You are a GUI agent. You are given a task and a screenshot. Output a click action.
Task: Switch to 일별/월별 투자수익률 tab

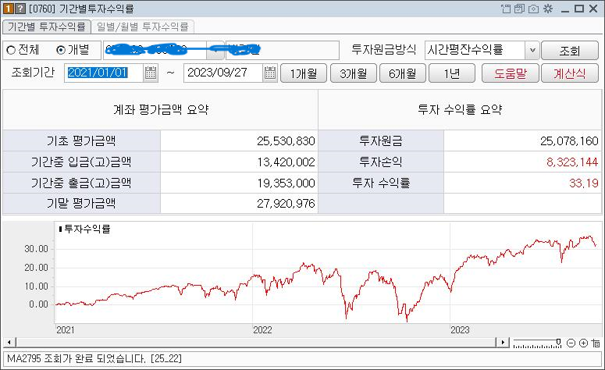pyautogui.click(x=143, y=27)
